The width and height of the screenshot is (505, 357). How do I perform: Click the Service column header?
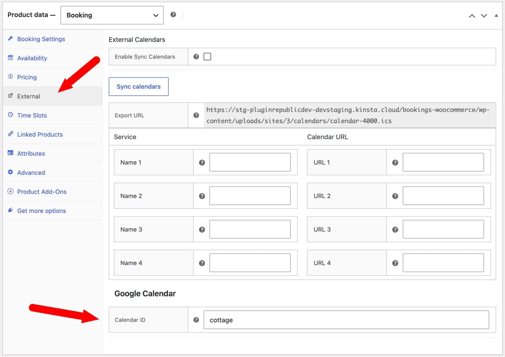coord(125,137)
